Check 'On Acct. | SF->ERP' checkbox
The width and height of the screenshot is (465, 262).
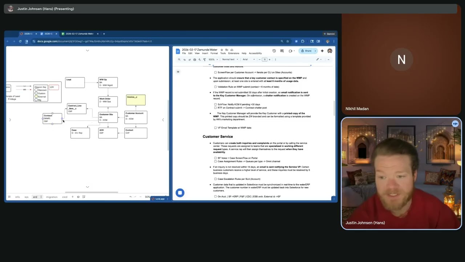tap(215, 196)
